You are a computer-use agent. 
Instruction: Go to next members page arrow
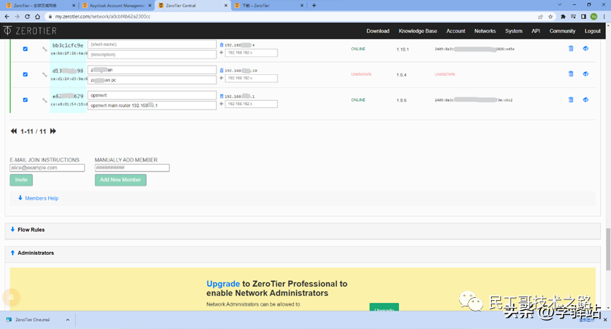[53, 131]
